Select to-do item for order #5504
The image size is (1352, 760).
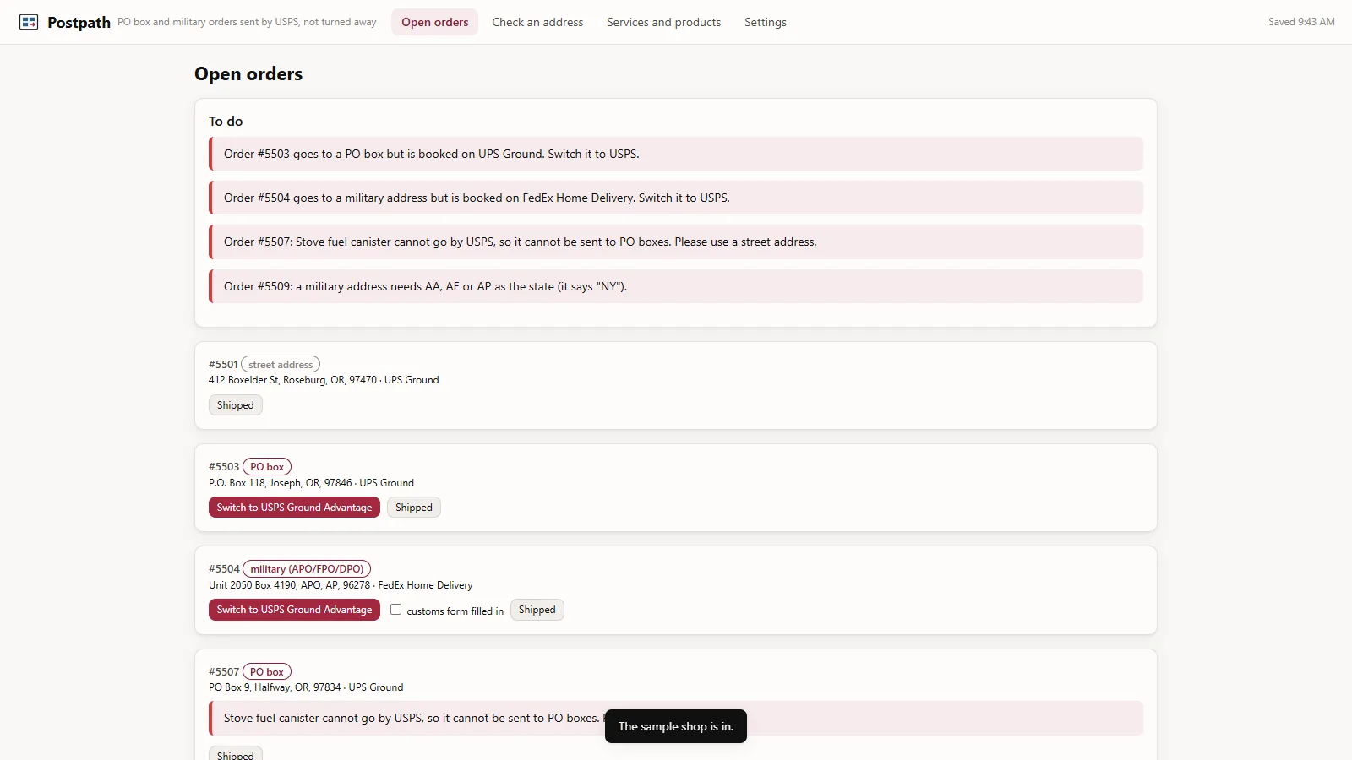pos(676,198)
